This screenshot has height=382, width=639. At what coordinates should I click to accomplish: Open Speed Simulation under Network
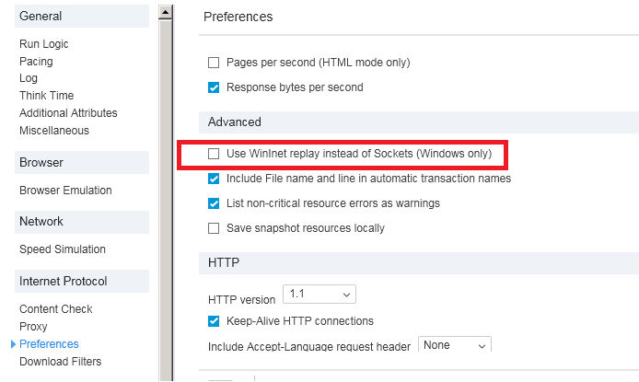[63, 249]
